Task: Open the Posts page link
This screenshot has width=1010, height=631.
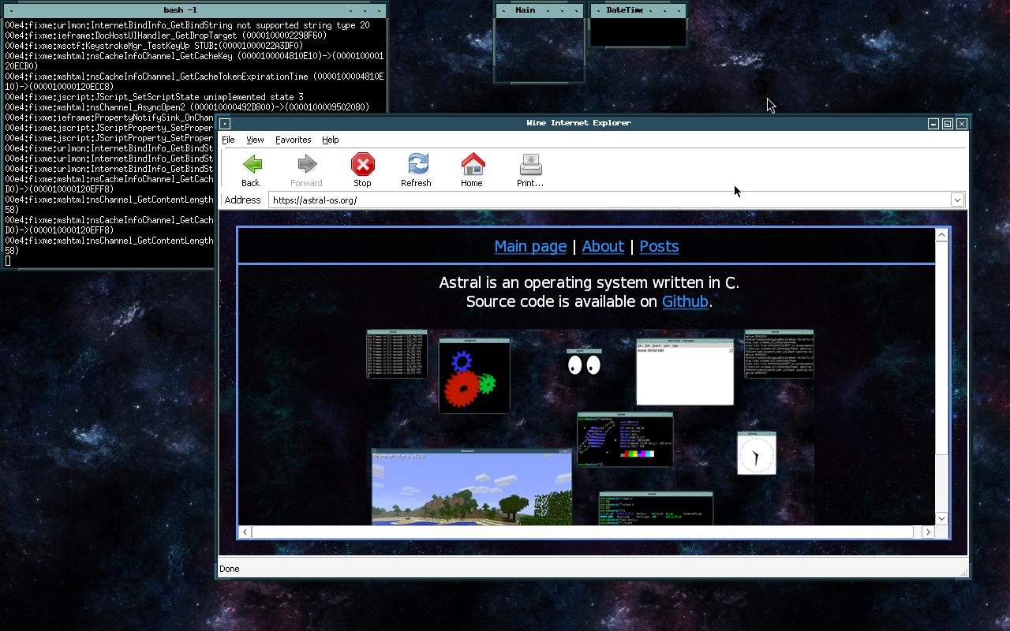Action: pyautogui.click(x=659, y=246)
